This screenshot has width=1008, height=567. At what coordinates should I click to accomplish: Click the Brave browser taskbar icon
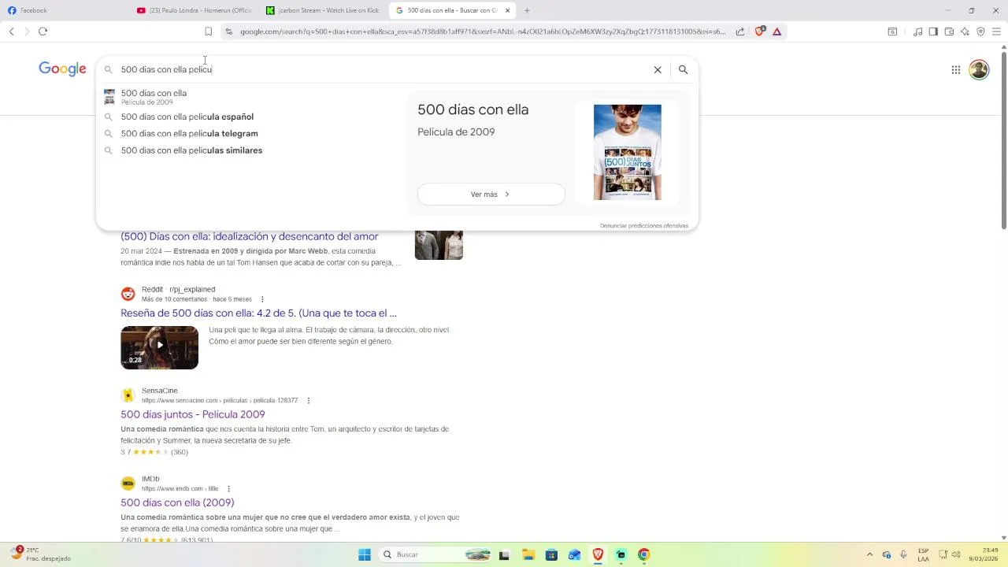(598, 554)
